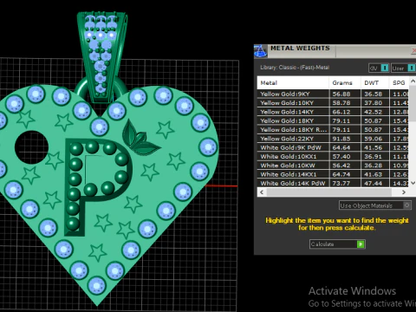Screen dimensions: 416x312
Task: Click the Metal Weights balance scale icon
Action: pos(260,51)
